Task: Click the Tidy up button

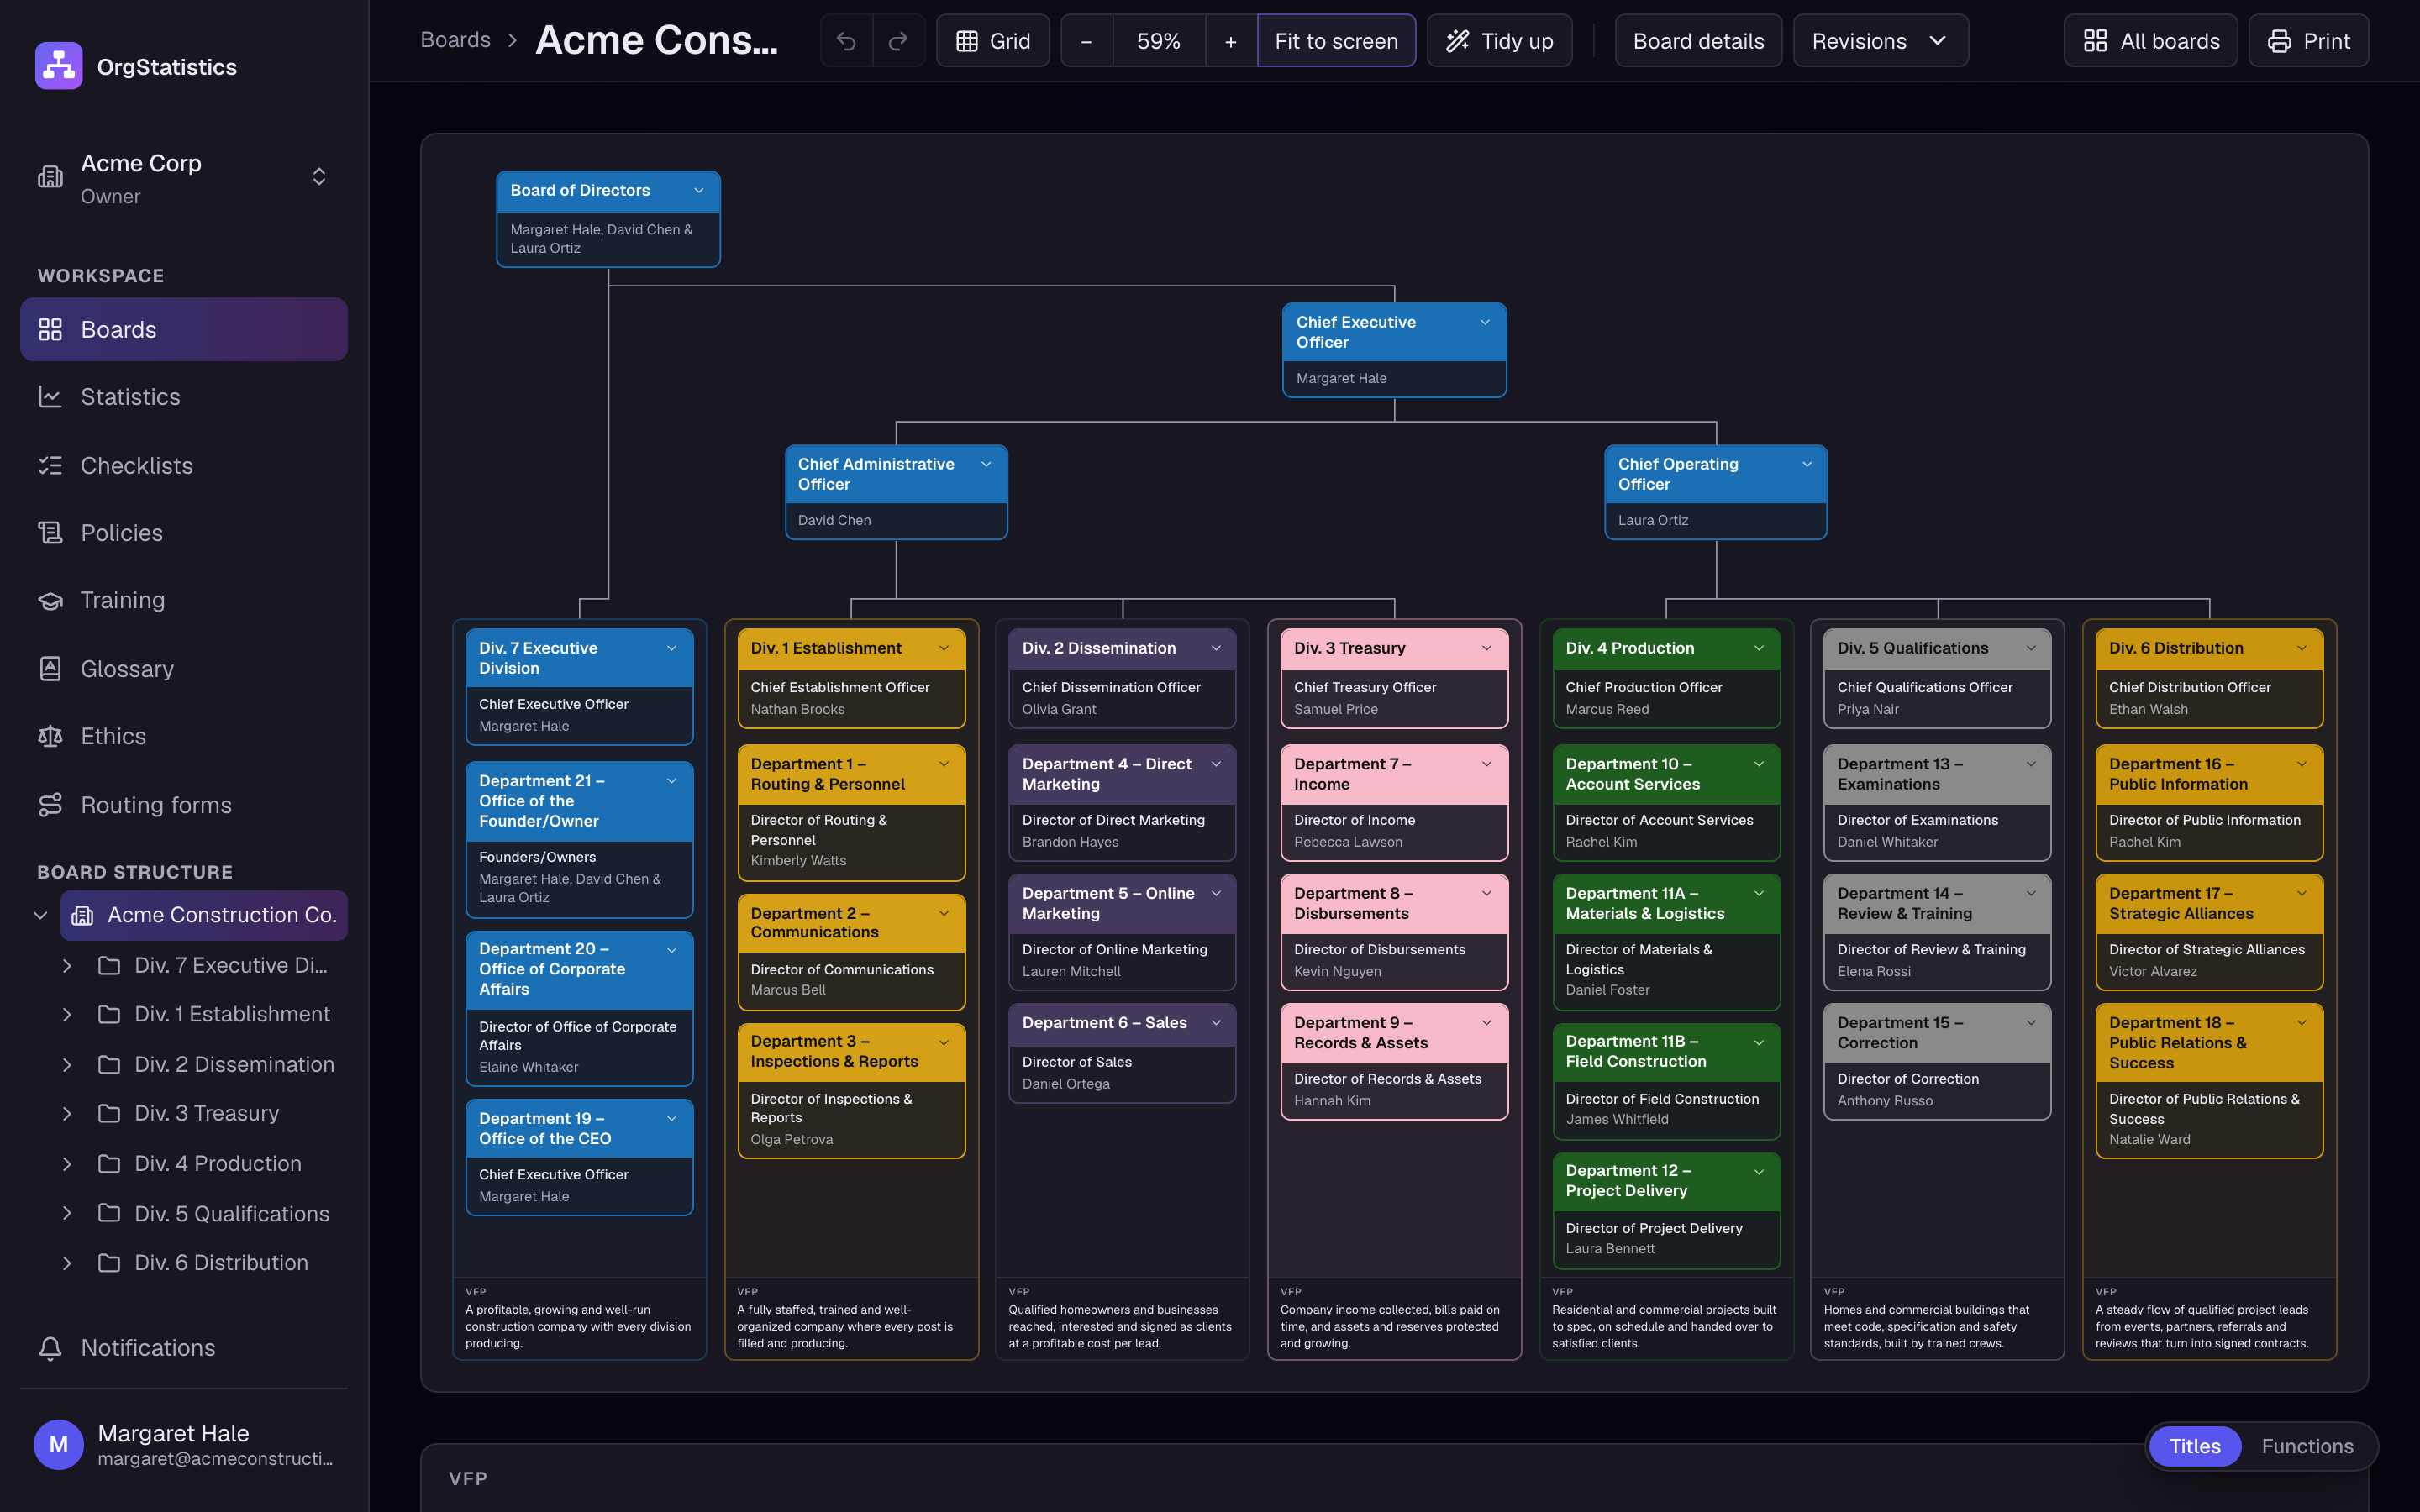Action: [1499, 41]
